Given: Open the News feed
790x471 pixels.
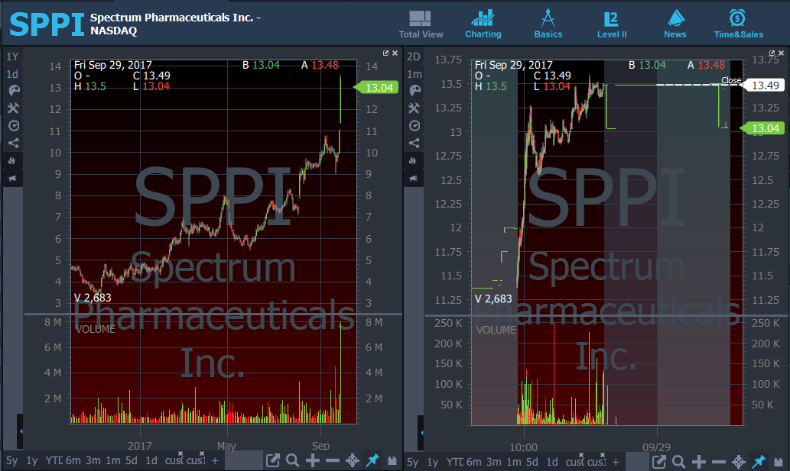Looking at the screenshot, I should tap(675, 24).
